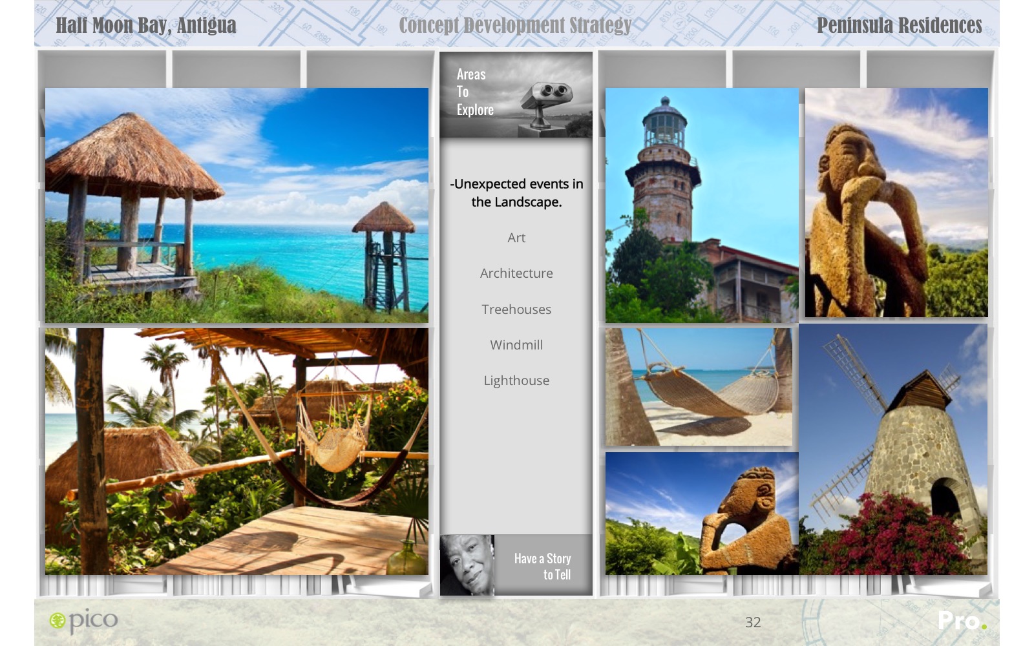This screenshot has width=1034, height=646.
Task: Click the page number 32
Action: (x=753, y=622)
